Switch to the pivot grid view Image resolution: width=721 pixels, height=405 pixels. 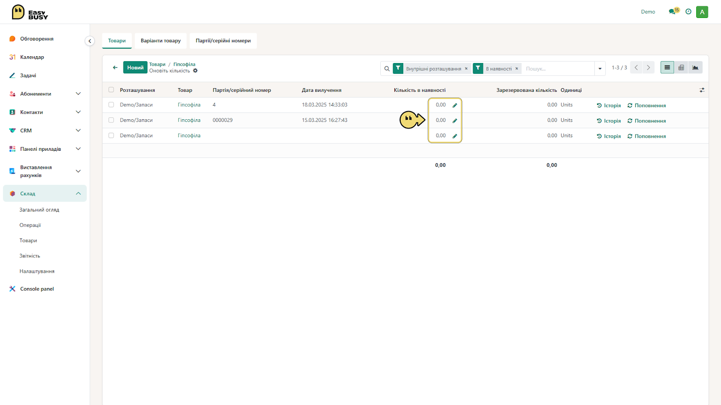[x=681, y=67]
